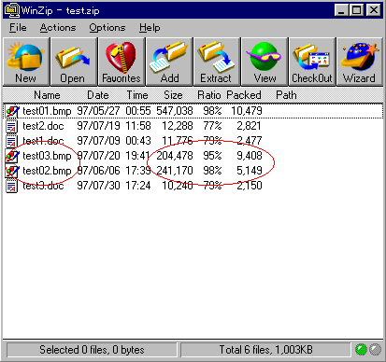The image size is (386, 362).
Task: Minimize the WinZip window
Action: click(341, 10)
